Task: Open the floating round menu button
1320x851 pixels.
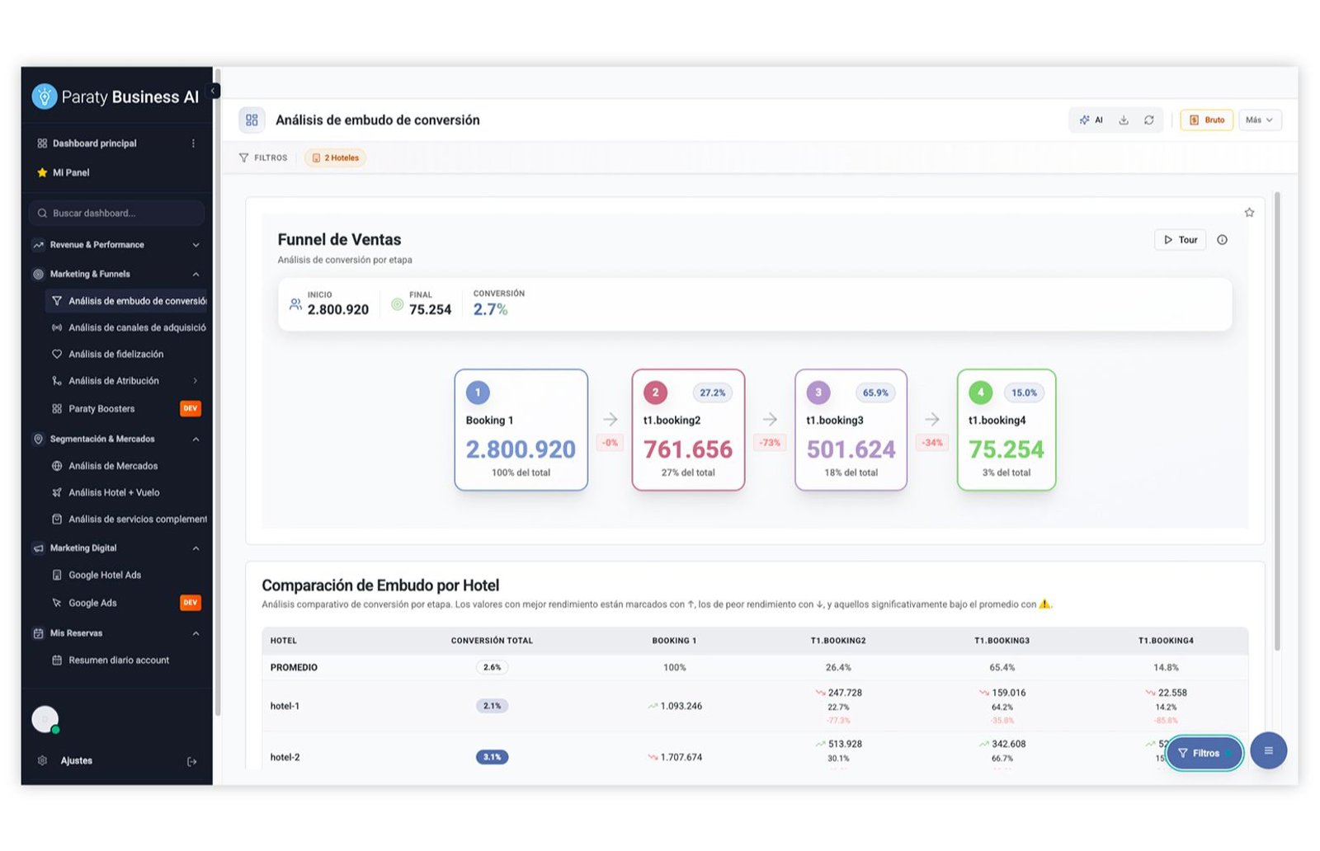Action: click(1268, 750)
